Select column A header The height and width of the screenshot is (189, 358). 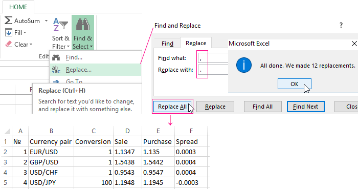tap(20, 131)
